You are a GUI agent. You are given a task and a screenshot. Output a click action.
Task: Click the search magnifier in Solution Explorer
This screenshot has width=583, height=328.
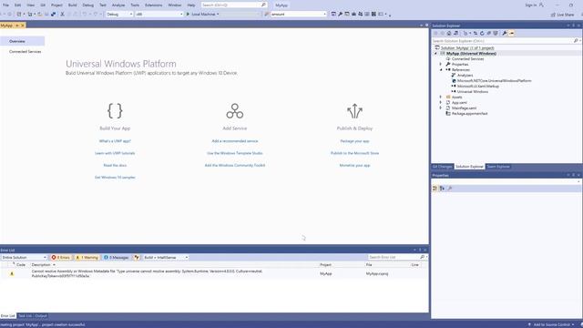(576, 41)
